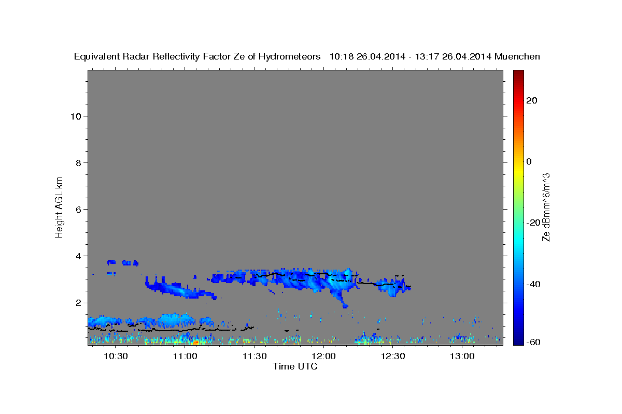Click the 'Muenchen' location label in the title
This screenshot has width=622, height=414.
[517, 56]
